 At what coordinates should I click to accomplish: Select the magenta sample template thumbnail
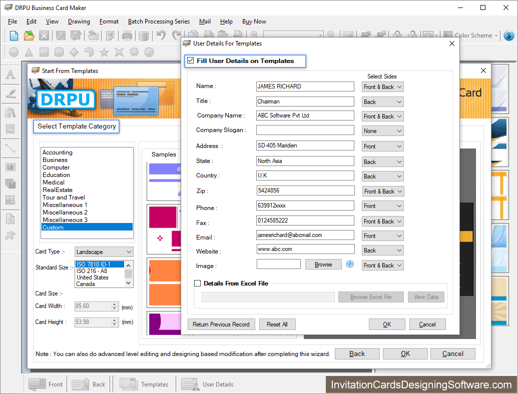click(x=165, y=228)
